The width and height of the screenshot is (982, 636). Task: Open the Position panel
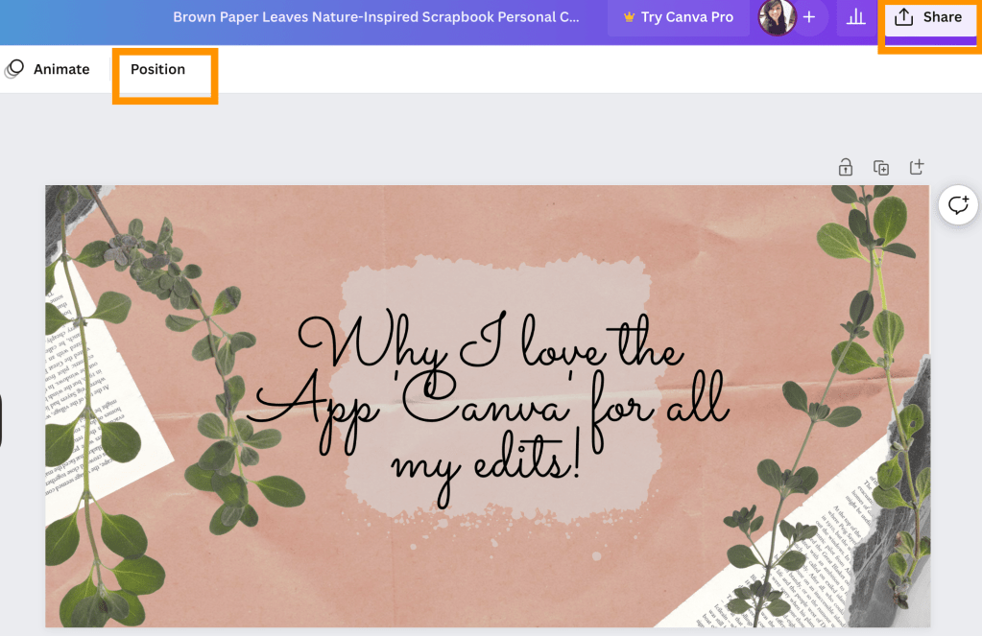click(158, 70)
